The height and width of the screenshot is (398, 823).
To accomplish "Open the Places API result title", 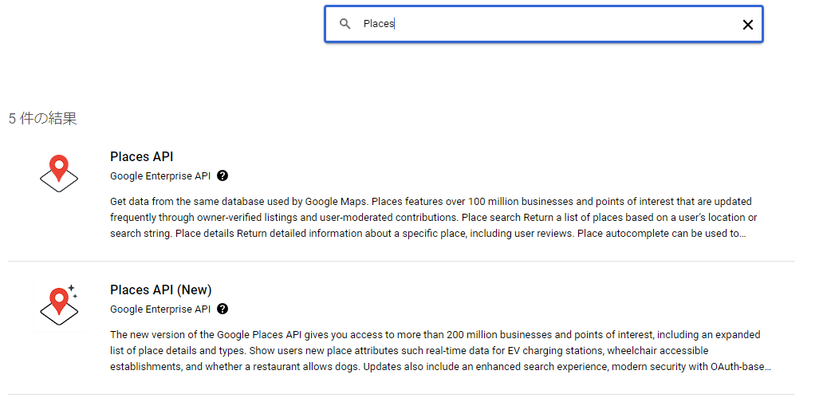I will click(141, 156).
